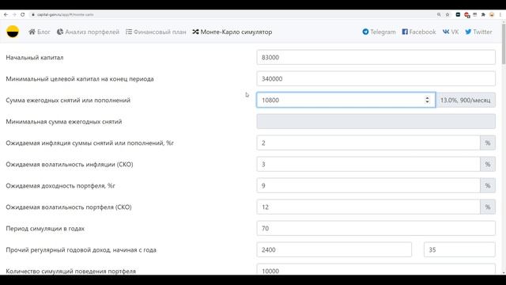Open the browser profile avatar
This screenshot has width=506, height=285.
(492, 14)
